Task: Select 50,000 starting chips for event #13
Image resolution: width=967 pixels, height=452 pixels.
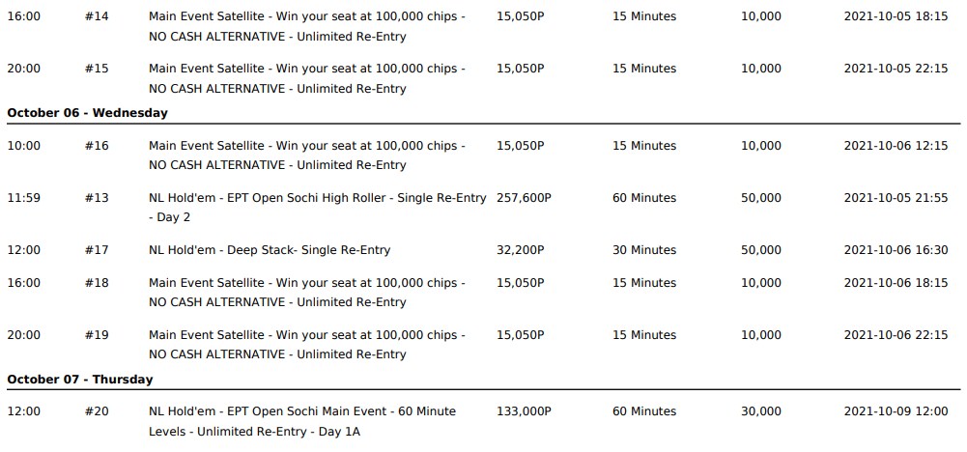Action: (x=760, y=198)
